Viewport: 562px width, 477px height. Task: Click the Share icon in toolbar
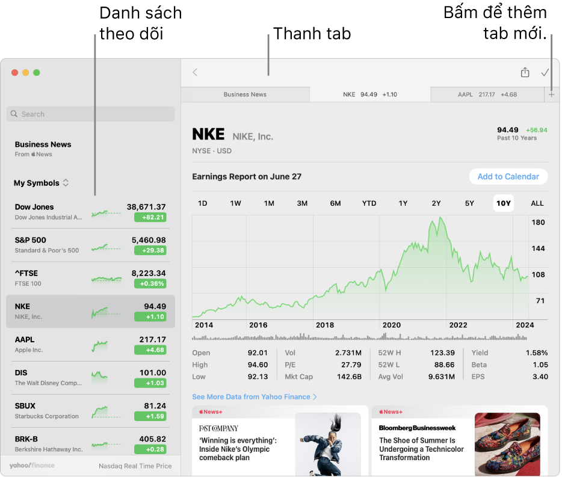coord(525,72)
